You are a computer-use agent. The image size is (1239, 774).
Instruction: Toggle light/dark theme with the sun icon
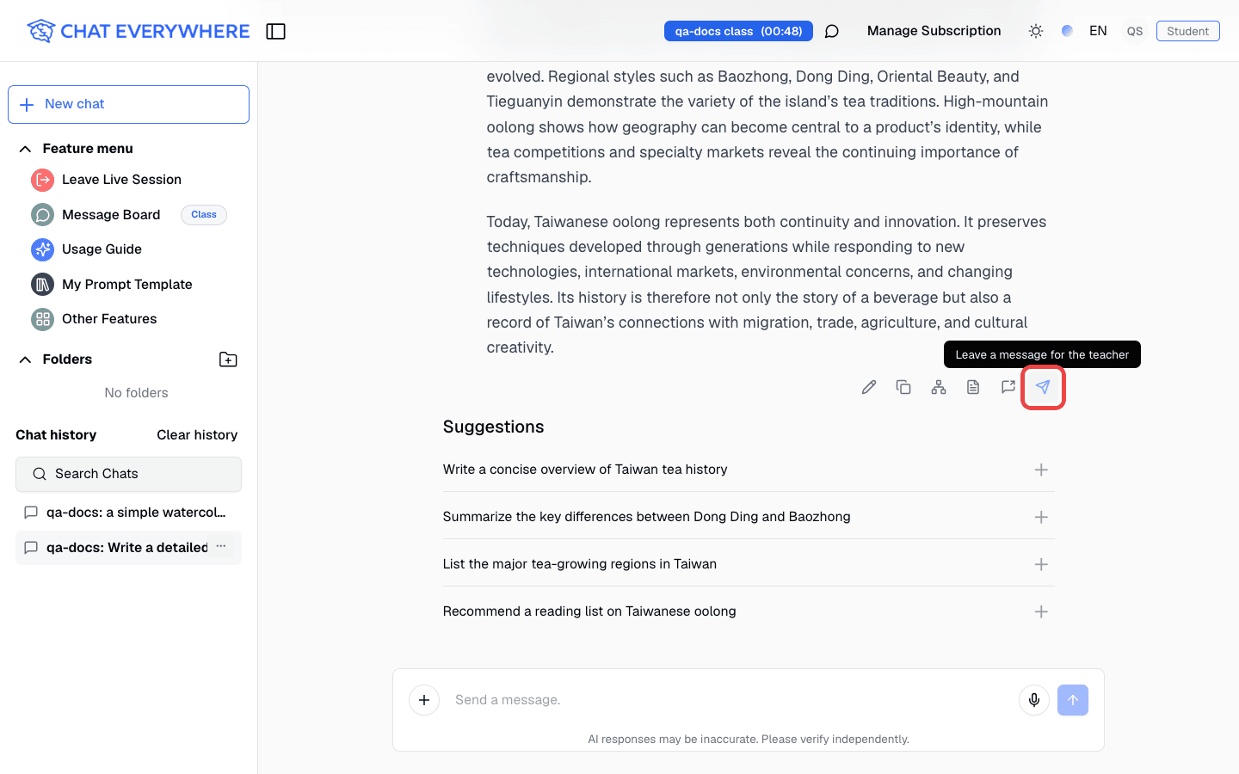1036,31
